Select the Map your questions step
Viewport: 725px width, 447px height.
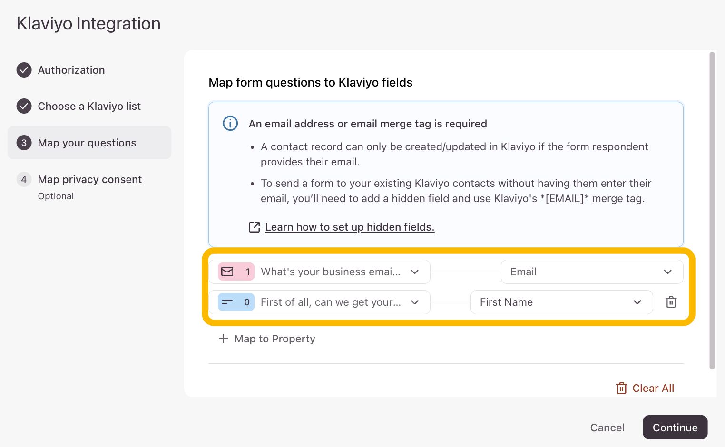[x=87, y=143]
